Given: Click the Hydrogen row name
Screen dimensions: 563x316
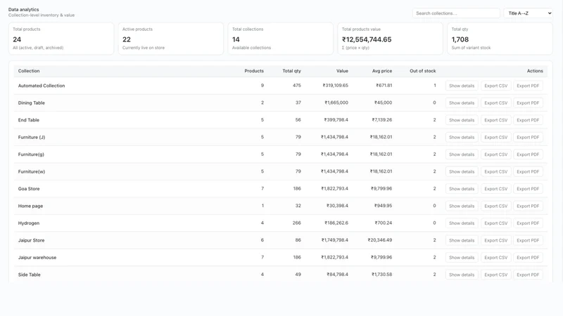Looking at the screenshot, I should pyautogui.click(x=29, y=223).
